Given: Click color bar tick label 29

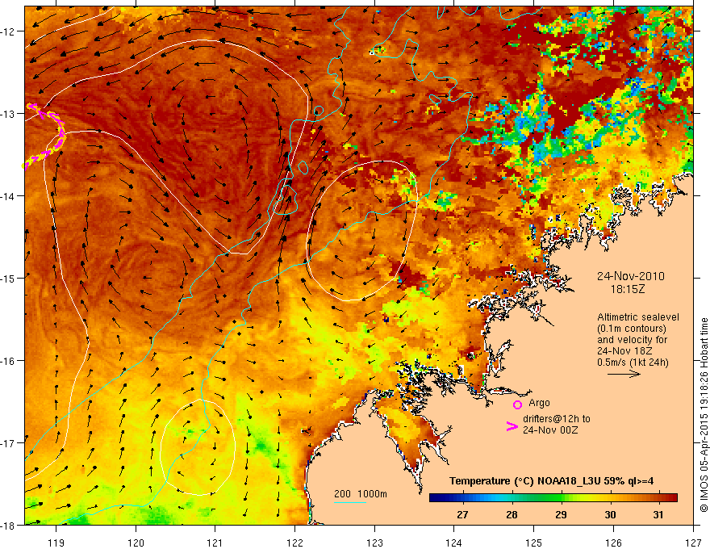Looking at the screenshot, I should pyautogui.click(x=561, y=514).
